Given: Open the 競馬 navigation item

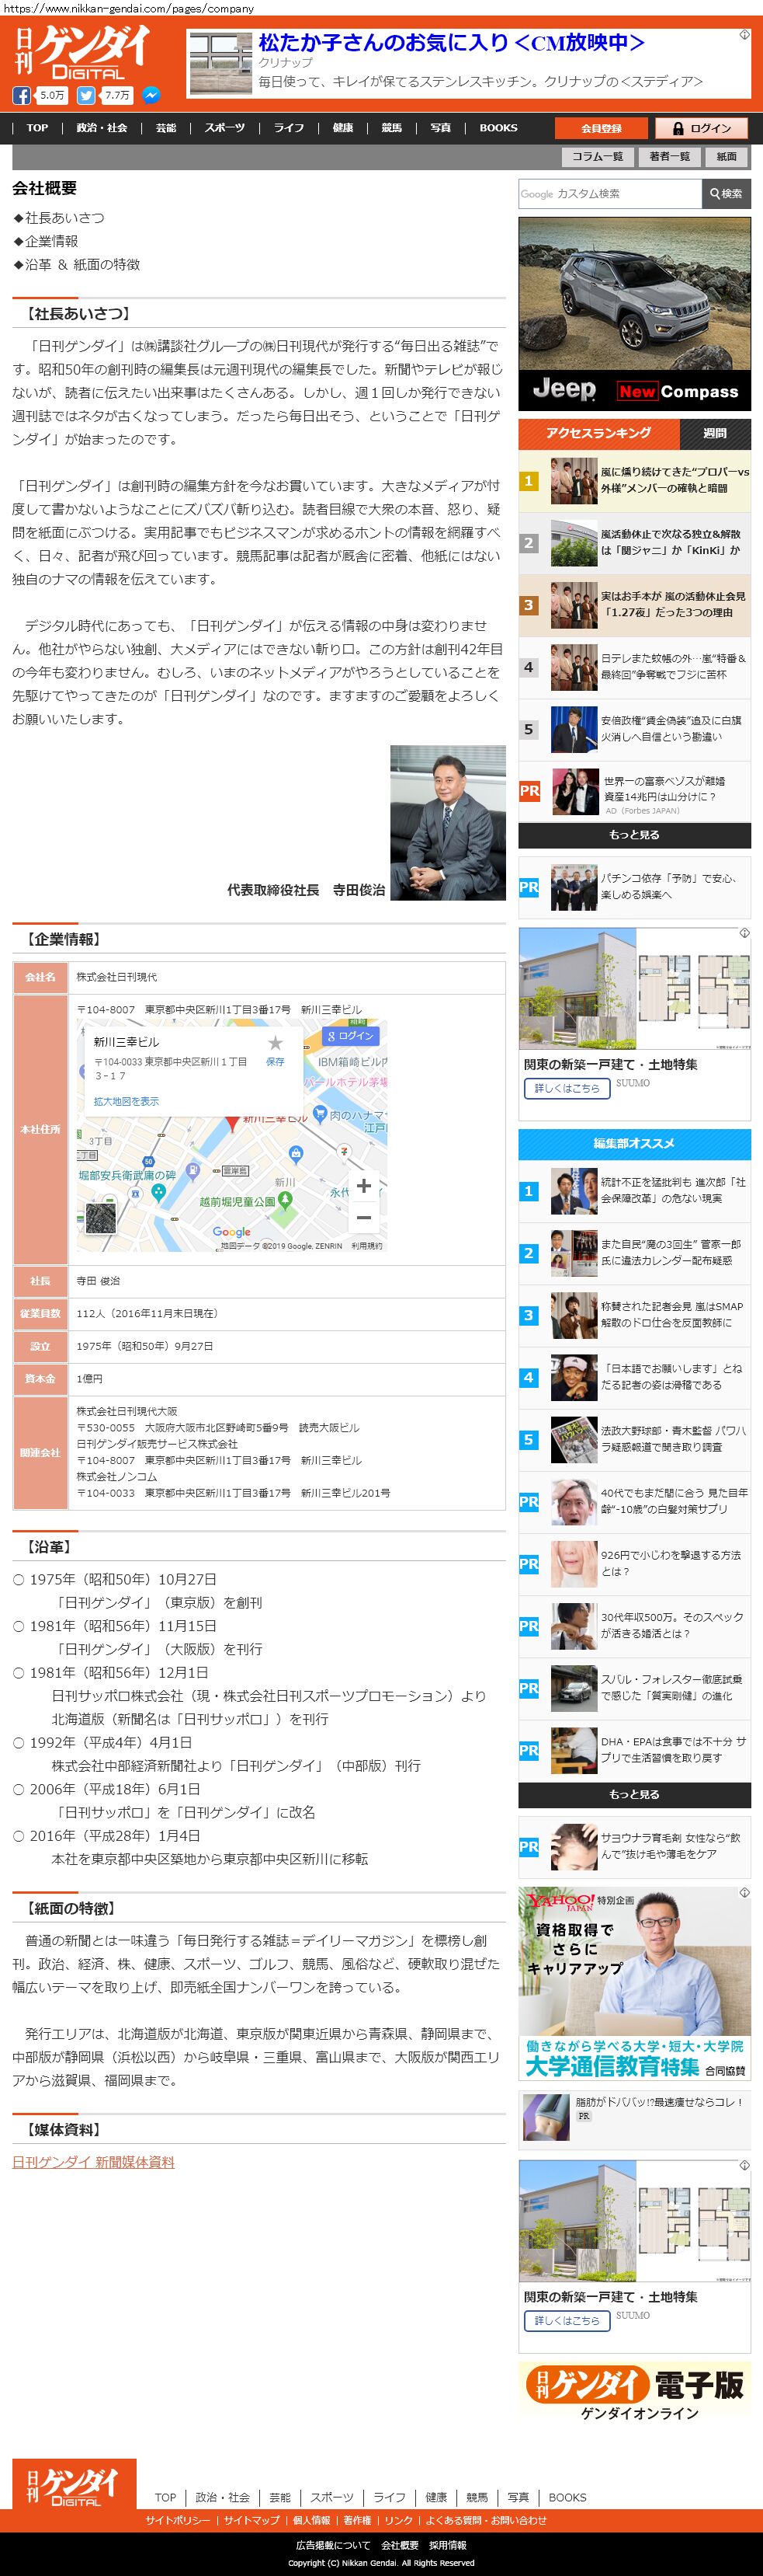Looking at the screenshot, I should [391, 128].
